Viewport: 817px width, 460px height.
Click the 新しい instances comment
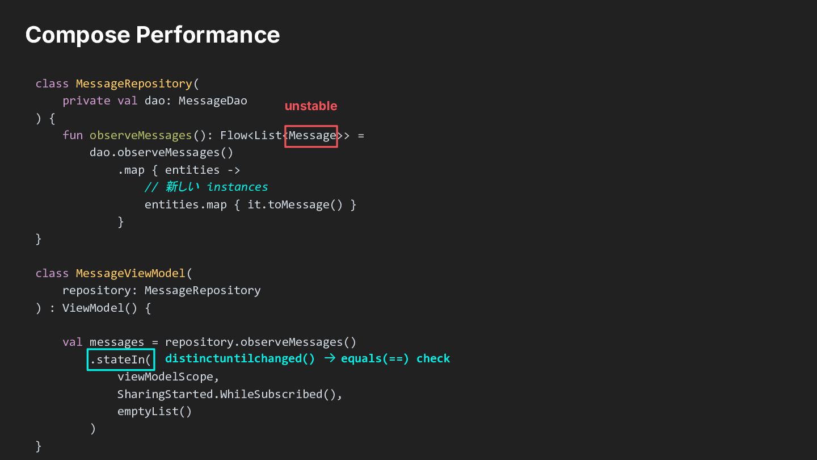click(x=206, y=187)
